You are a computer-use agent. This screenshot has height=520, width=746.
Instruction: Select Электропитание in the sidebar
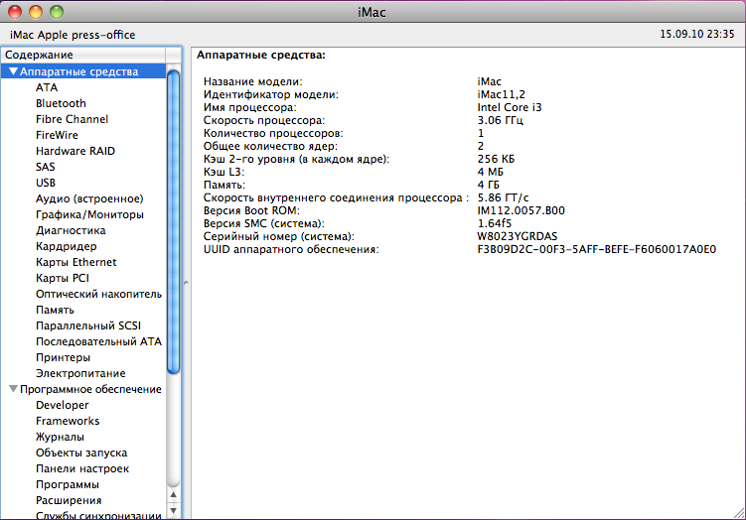click(x=80, y=373)
